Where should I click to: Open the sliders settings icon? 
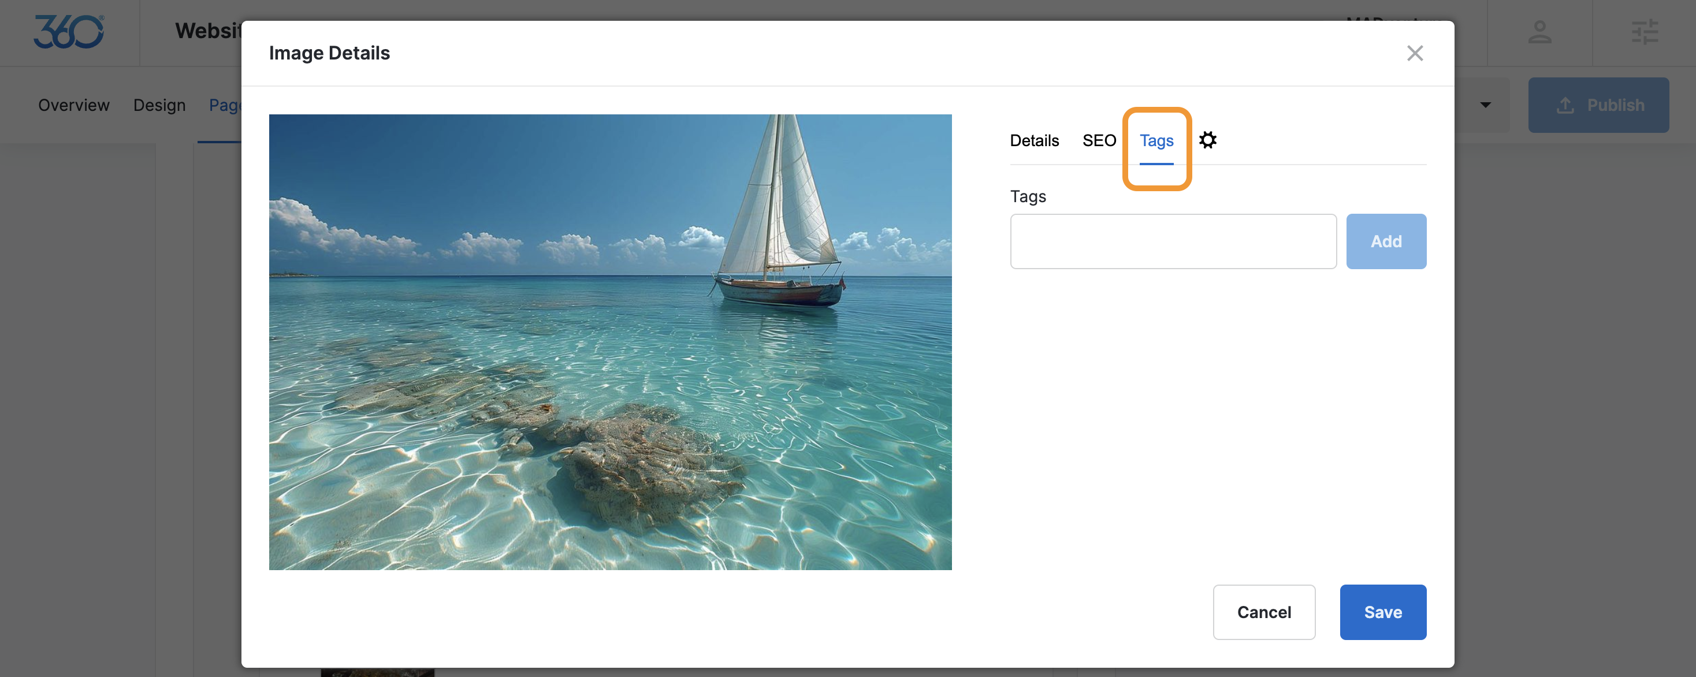[1644, 32]
